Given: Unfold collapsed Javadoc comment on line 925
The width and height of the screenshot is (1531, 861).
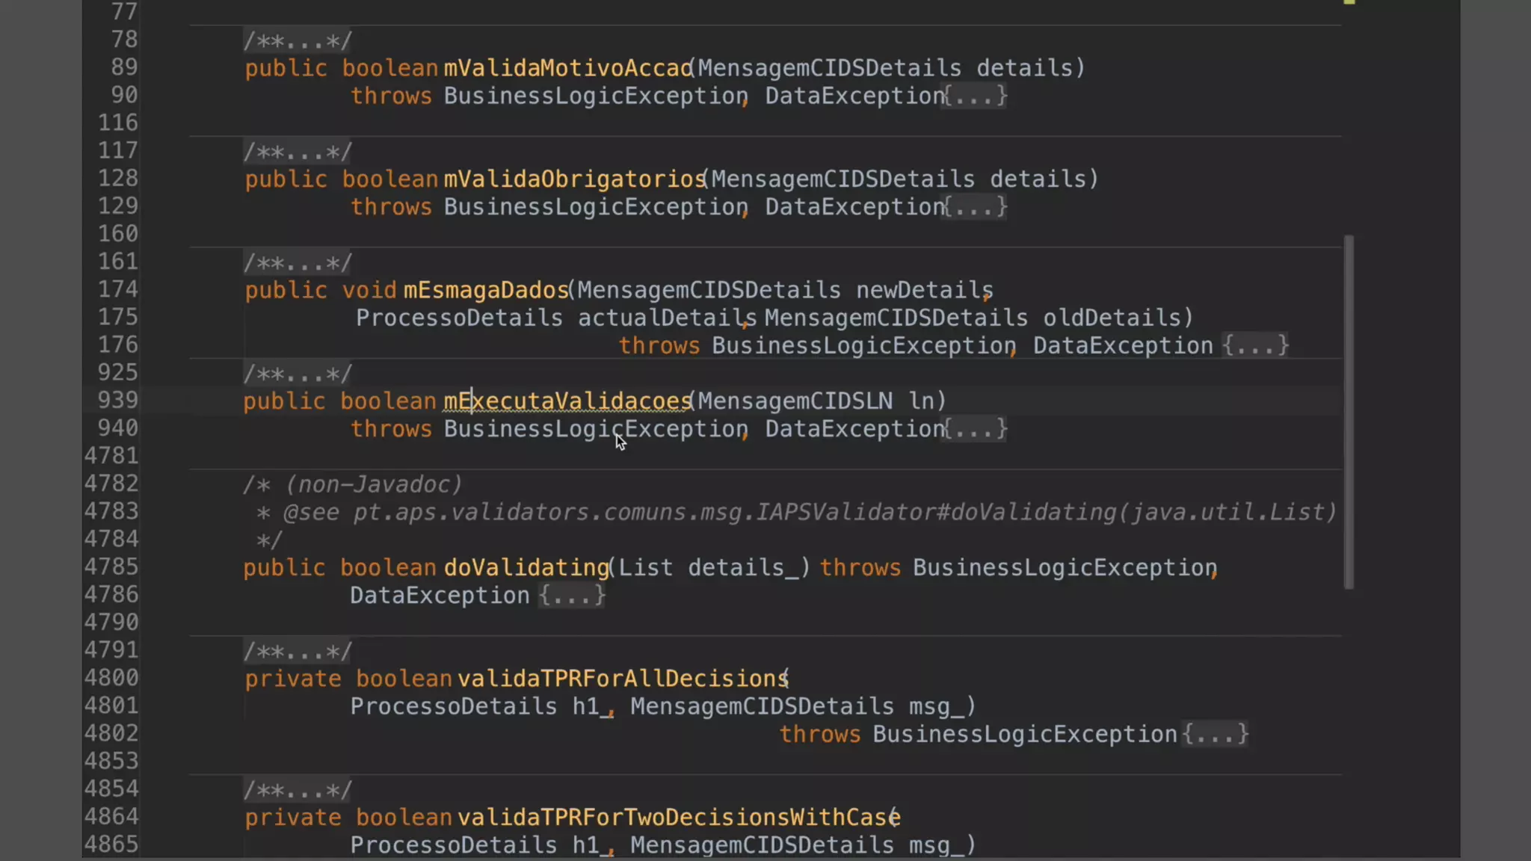Looking at the screenshot, I should (x=298, y=373).
